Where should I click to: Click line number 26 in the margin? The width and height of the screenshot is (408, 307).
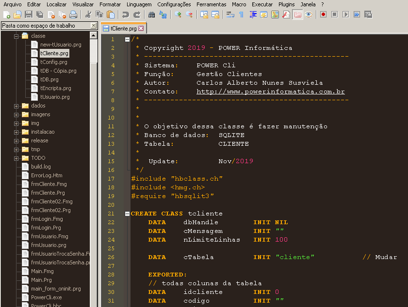(111, 257)
